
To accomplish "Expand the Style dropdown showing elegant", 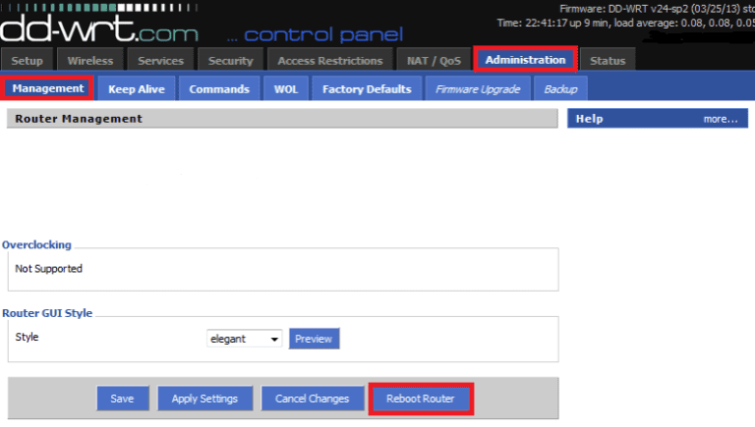I will click(x=244, y=339).
